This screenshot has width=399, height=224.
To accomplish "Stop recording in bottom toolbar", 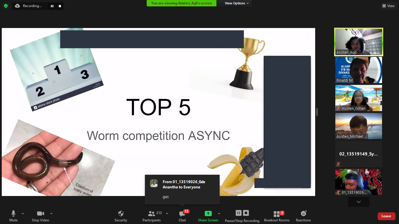I will [246, 213].
